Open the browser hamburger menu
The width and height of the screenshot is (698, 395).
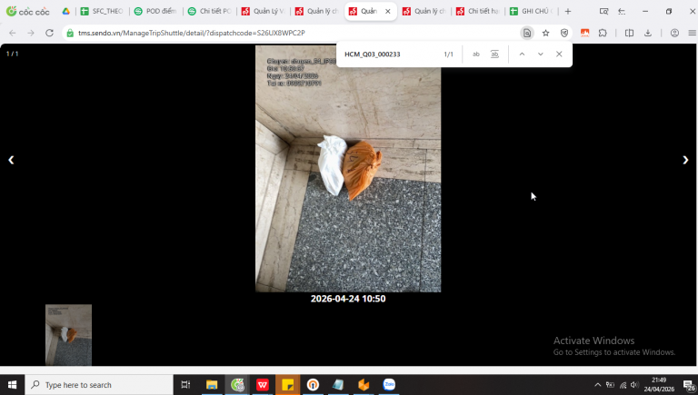pyautogui.click(x=692, y=33)
